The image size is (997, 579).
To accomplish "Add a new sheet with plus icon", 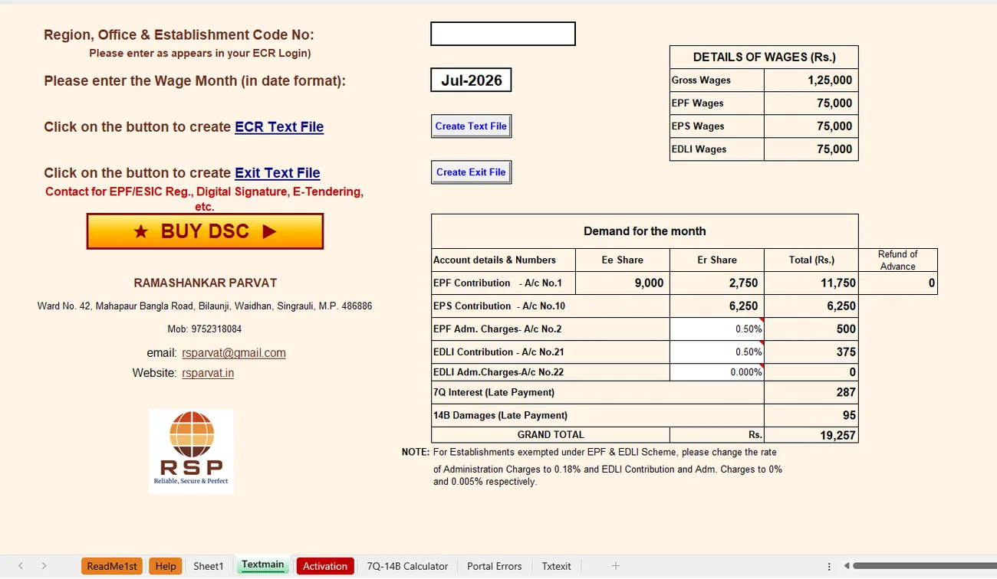I will pos(615,566).
